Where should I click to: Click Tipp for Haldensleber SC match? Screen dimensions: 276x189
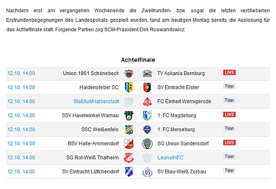point(229,86)
